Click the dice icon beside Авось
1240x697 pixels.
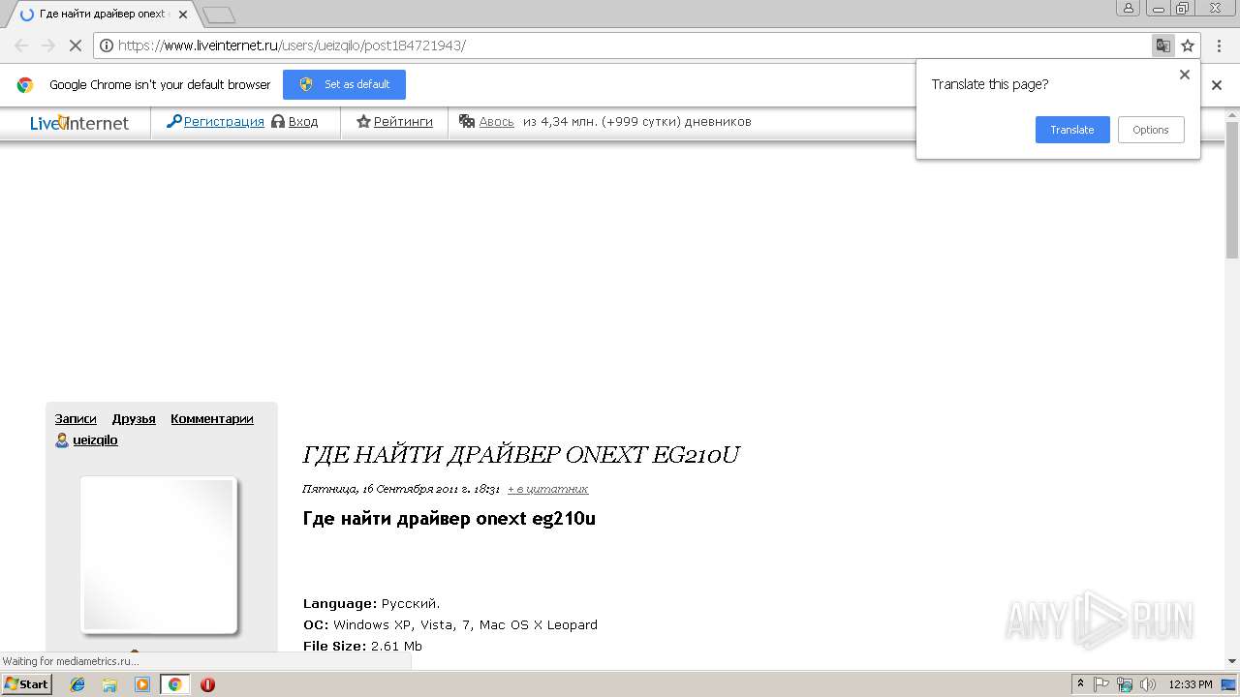[467, 121]
